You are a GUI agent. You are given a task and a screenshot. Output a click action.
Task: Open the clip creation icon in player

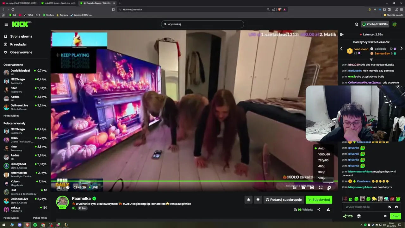coord(303,187)
